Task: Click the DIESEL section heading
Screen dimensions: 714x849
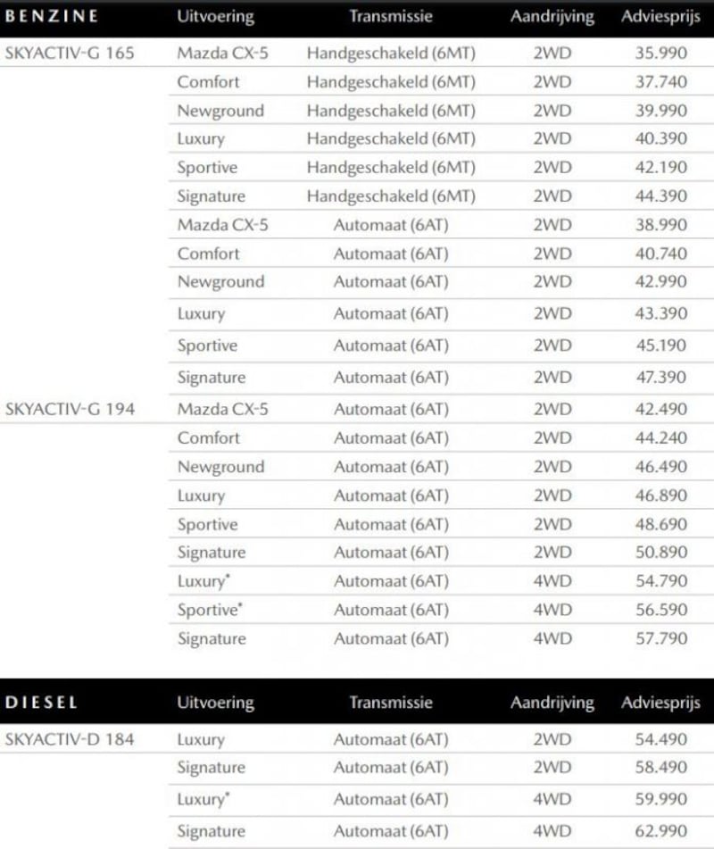Action: pos(41,703)
